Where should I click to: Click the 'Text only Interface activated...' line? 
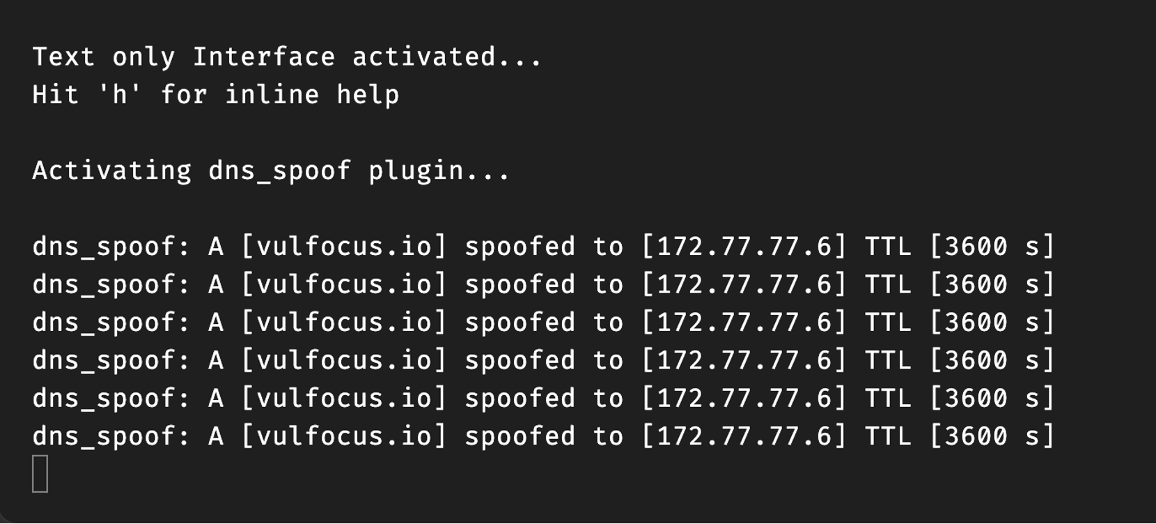[x=286, y=57]
